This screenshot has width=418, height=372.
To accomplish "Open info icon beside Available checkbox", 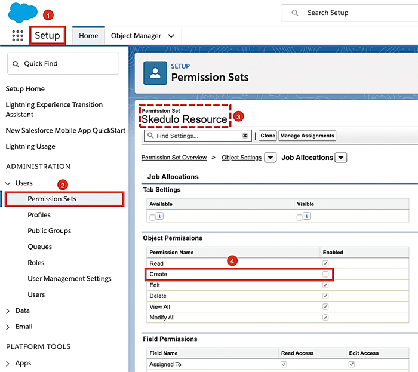I will (x=159, y=216).
